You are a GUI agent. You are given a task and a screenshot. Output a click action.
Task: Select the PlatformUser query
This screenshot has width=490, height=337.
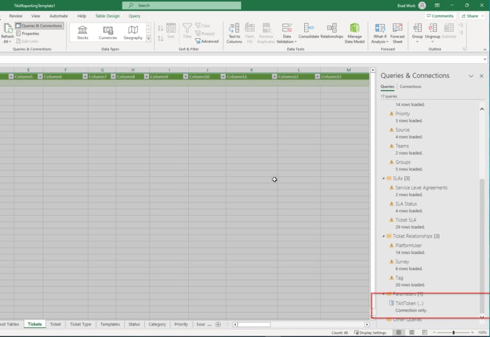point(408,245)
